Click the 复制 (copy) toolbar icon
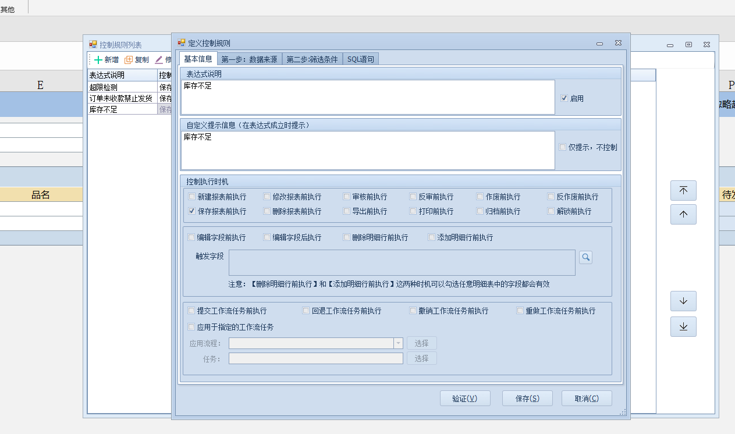Viewport: 735px width, 434px height. (x=129, y=60)
